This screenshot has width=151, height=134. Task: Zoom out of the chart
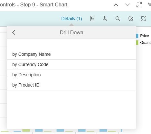[x=118, y=19]
